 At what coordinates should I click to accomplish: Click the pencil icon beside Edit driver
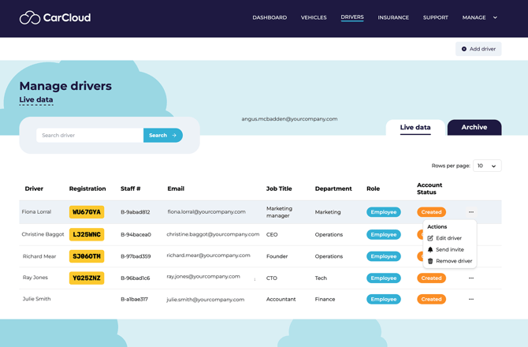[x=430, y=238]
